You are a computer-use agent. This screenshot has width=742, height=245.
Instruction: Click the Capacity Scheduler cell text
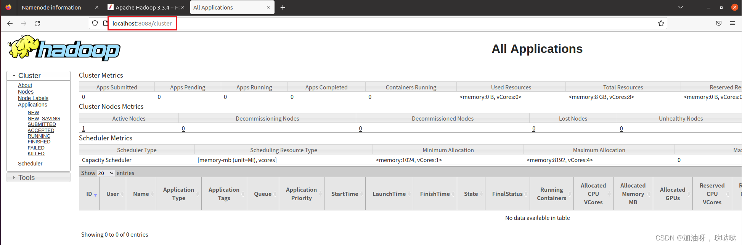(107, 160)
